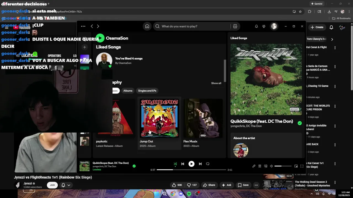Open YouTube notifications bell
The width and height of the screenshot is (353, 198).
[331, 27]
